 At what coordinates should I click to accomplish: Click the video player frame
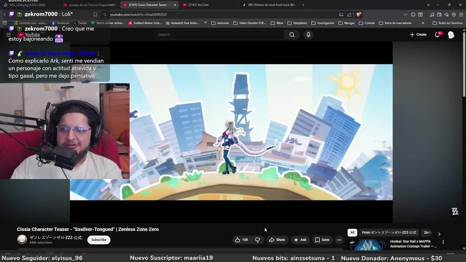pos(231,132)
